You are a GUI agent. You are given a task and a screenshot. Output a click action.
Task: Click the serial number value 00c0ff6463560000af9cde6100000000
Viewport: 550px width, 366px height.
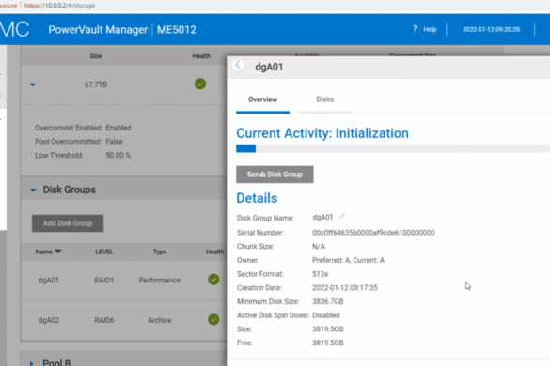click(373, 233)
